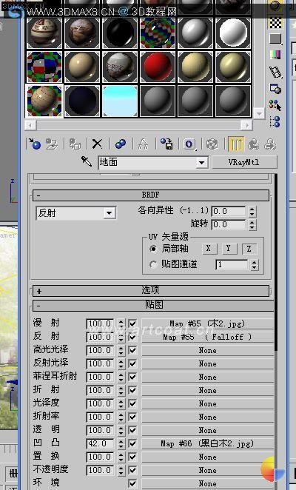The width and height of the screenshot is (296, 490).
Task: Open Map #65 (木2.jpg) diffuse map
Action: [x=207, y=323]
